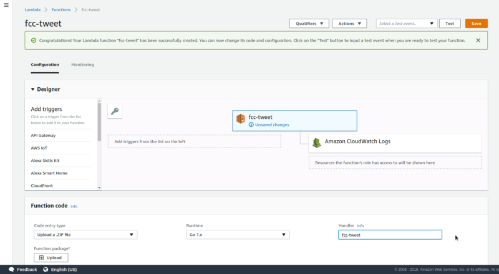This screenshot has height=274, width=499.
Task: Go to Functions breadcrumb link
Action: [x=61, y=10]
